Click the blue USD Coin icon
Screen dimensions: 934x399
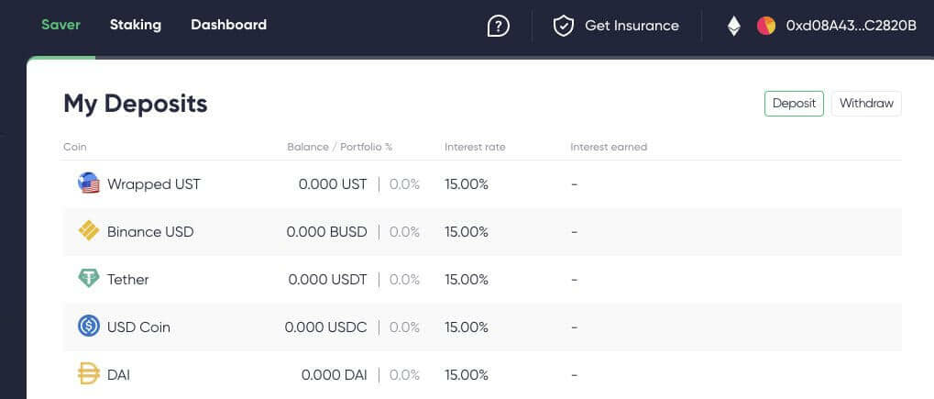pyautogui.click(x=88, y=327)
